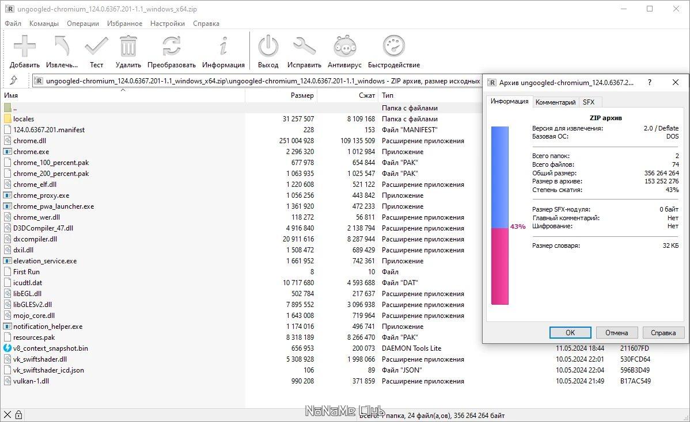Show archive Информация toolbar icon
This screenshot has height=422, width=690.
pyautogui.click(x=223, y=46)
